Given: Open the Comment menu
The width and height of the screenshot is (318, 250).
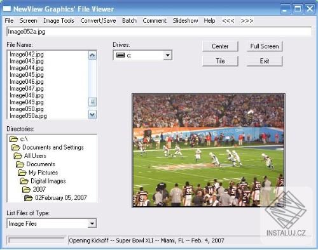Looking at the screenshot, I should pos(155,21).
